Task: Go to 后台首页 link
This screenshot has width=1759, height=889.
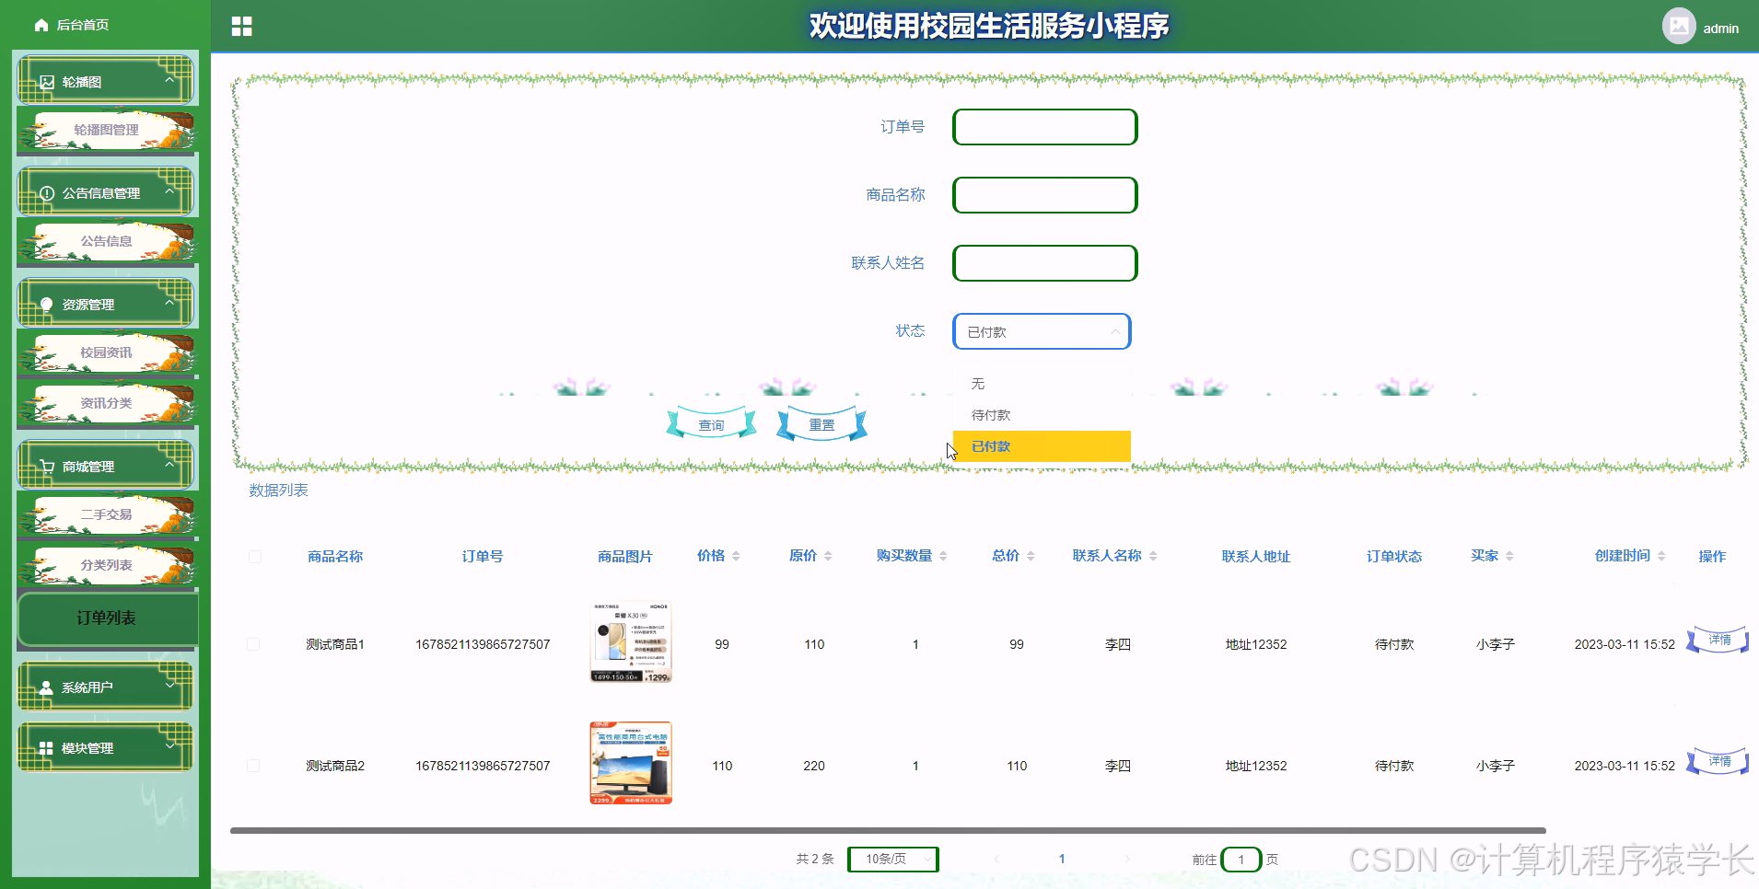Action: [x=83, y=26]
